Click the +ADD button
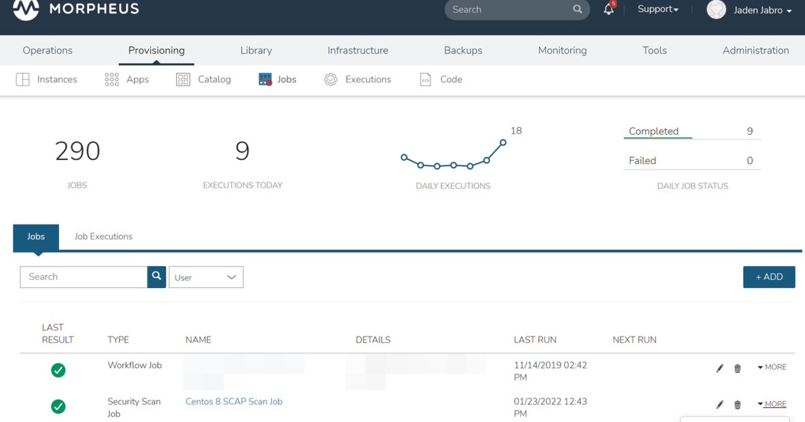Image resolution: width=805 pixels, height=422 pixels. (769, 277)
